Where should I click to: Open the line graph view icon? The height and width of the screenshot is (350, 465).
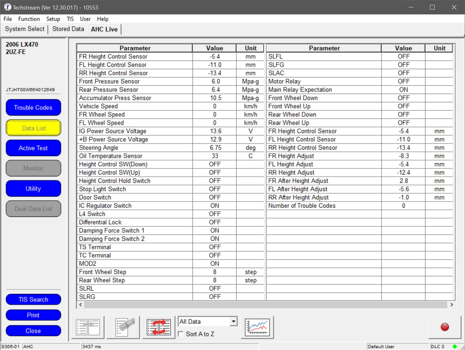point(257,327)
